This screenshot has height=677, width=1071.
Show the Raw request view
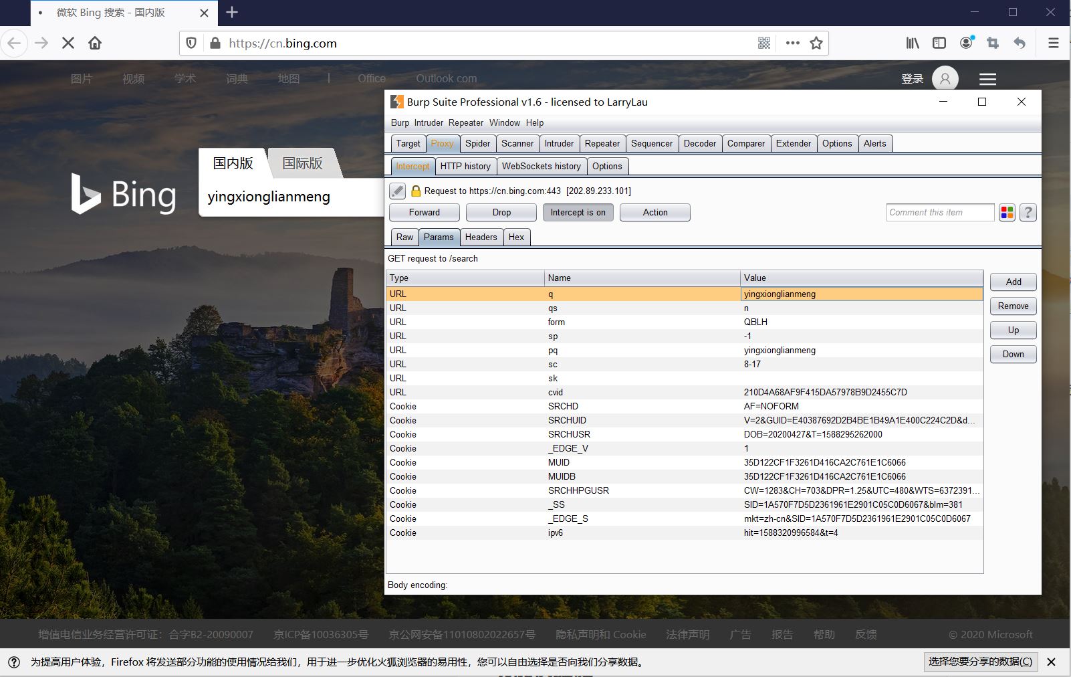pyautogui.click(x=404, y=237)
